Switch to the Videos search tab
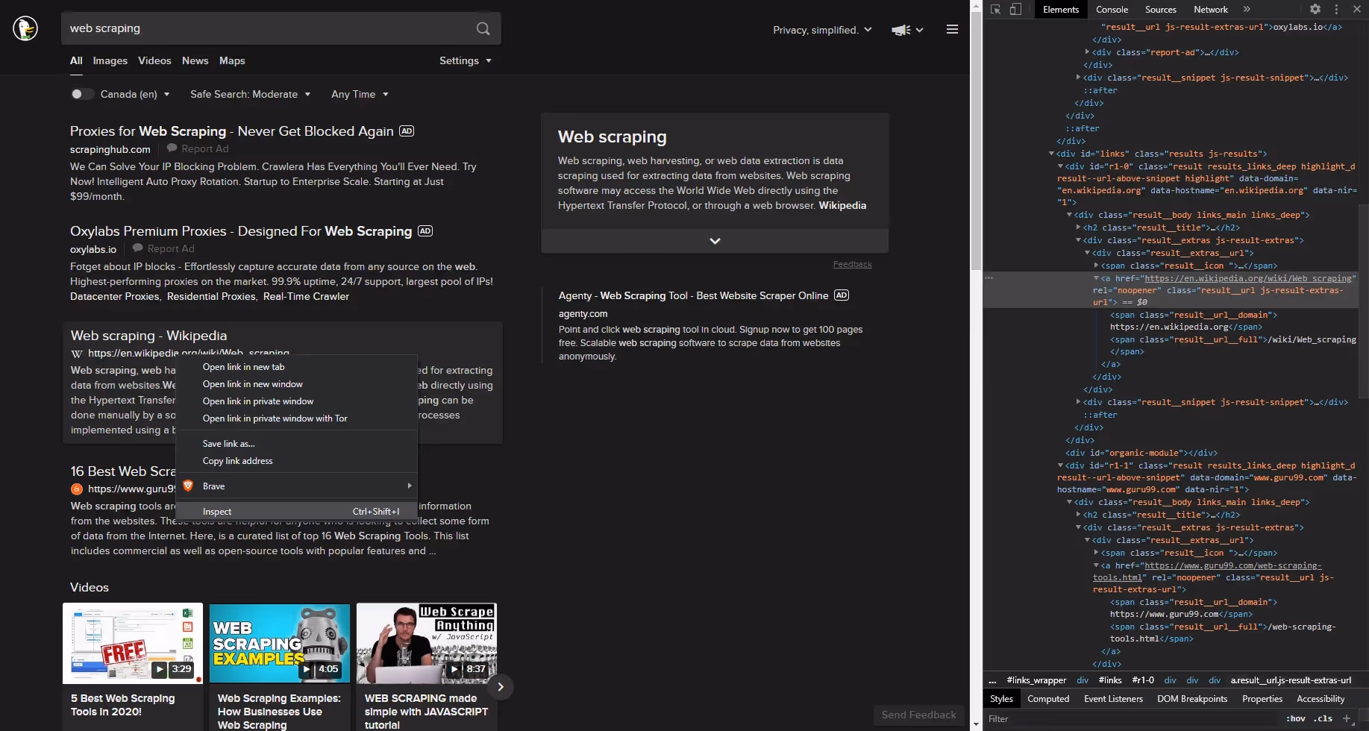The width and height of the screenshot is (1369, 731). (x=154, y=60)
